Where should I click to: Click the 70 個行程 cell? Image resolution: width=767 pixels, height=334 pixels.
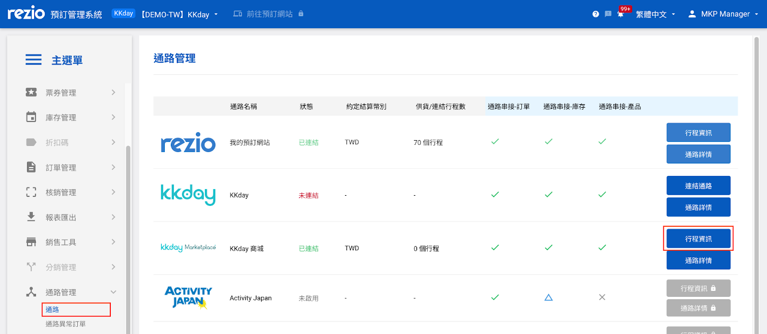tap(428, 142)
